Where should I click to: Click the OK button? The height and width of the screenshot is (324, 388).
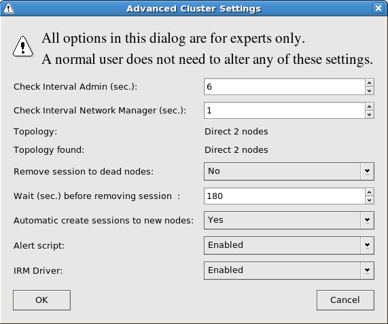(41, 300)
